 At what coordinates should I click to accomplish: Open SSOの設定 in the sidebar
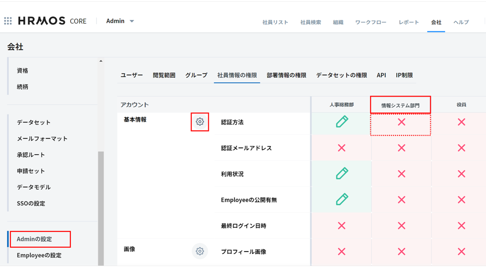pyautogui.click(x=31, y=203)
